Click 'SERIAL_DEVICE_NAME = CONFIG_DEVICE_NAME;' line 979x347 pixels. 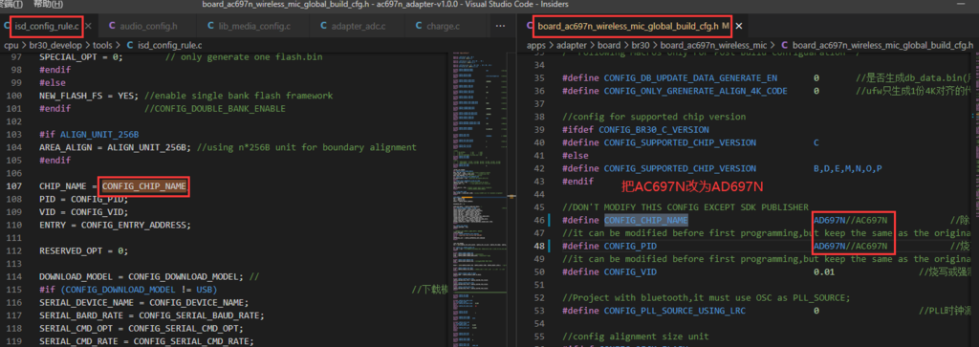pyautogui.click(x=143, y=302)
